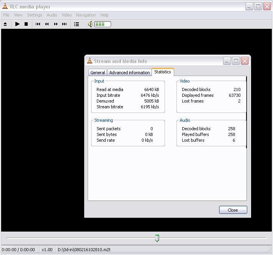Click the Sent bytes value 0 kB
The image size is (273, 255).
coord(149,134)
